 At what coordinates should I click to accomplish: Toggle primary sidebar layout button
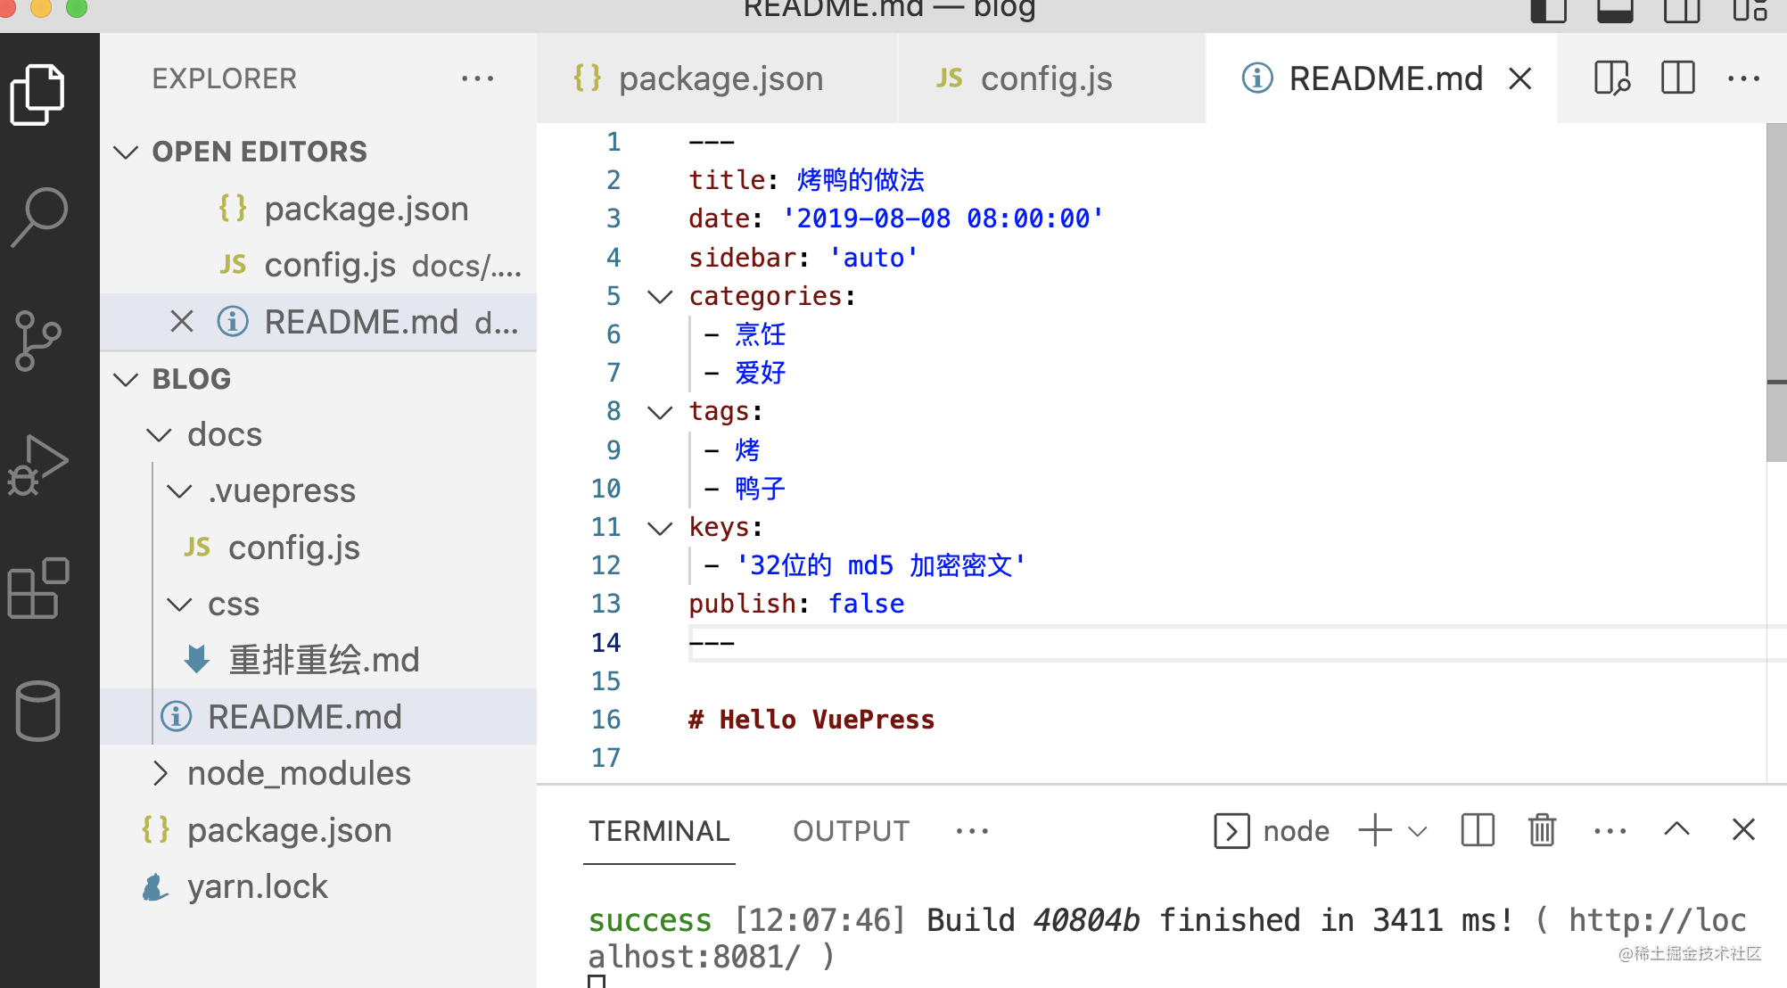pos(1549,9)
